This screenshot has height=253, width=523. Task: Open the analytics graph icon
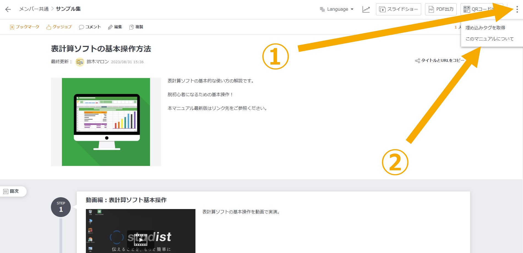pos(366,9)
